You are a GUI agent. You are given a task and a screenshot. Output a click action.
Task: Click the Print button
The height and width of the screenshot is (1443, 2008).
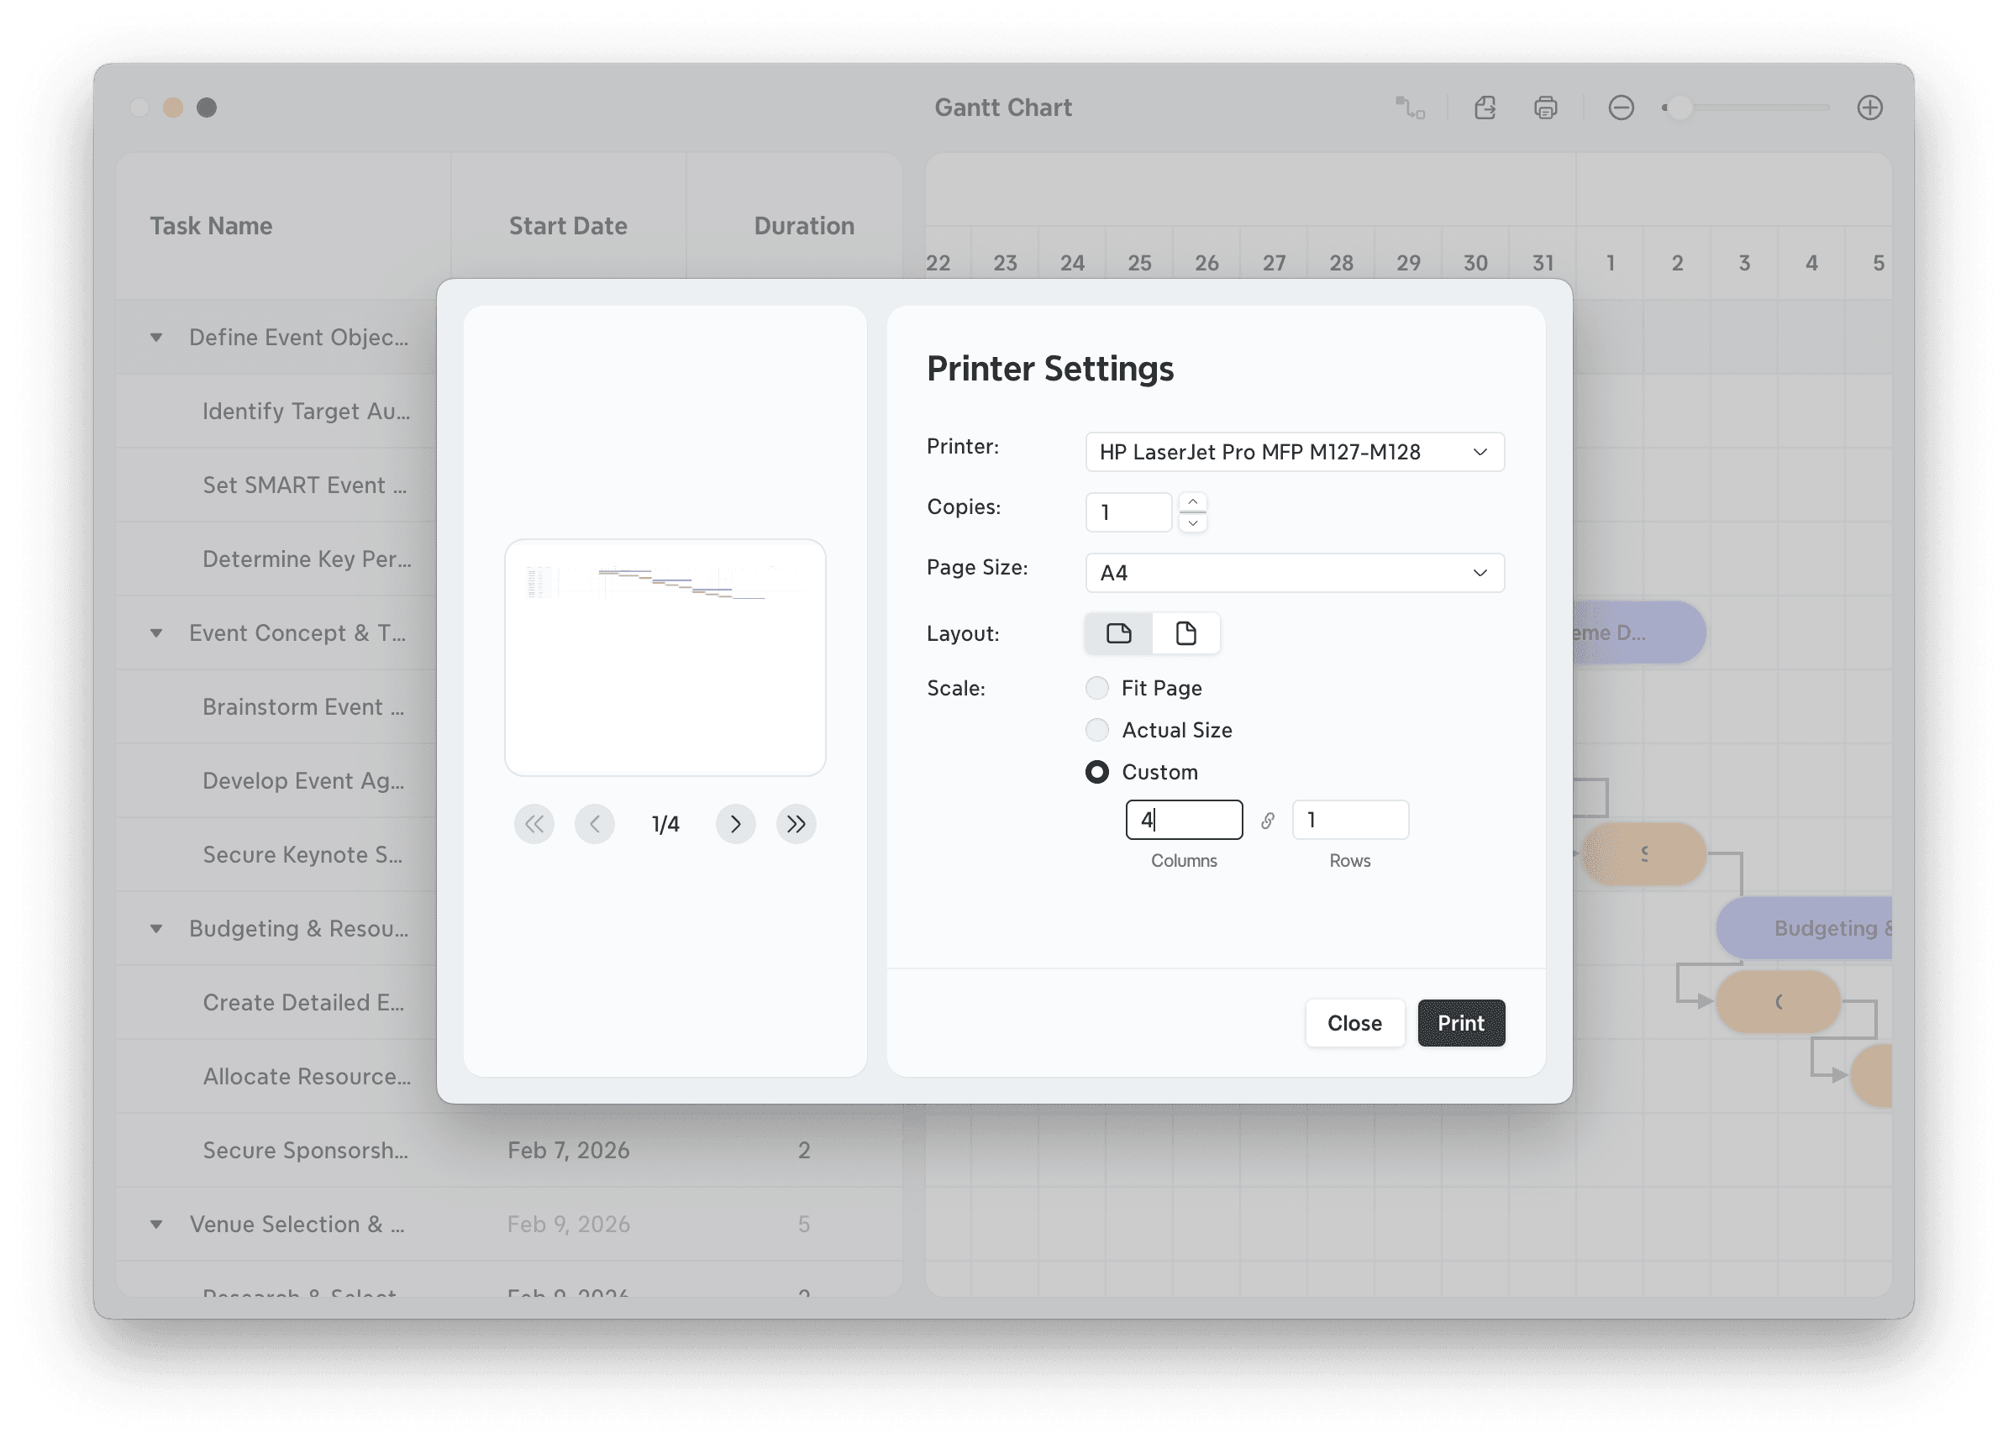click(1460, 1022)
